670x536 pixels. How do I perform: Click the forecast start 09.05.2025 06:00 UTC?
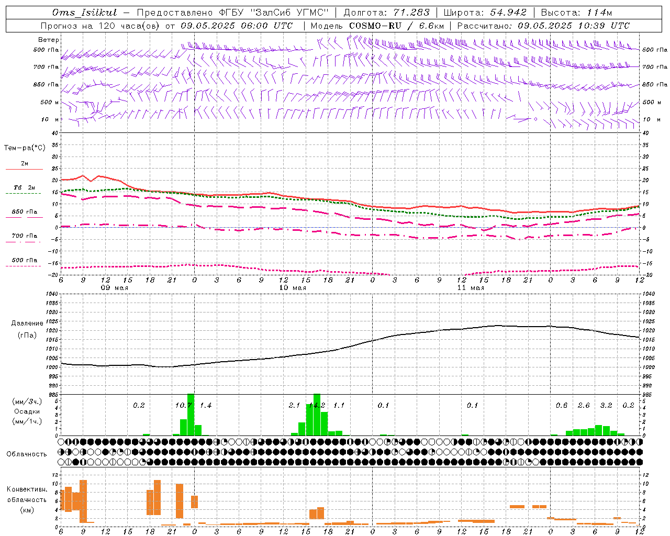pos(237,26)
